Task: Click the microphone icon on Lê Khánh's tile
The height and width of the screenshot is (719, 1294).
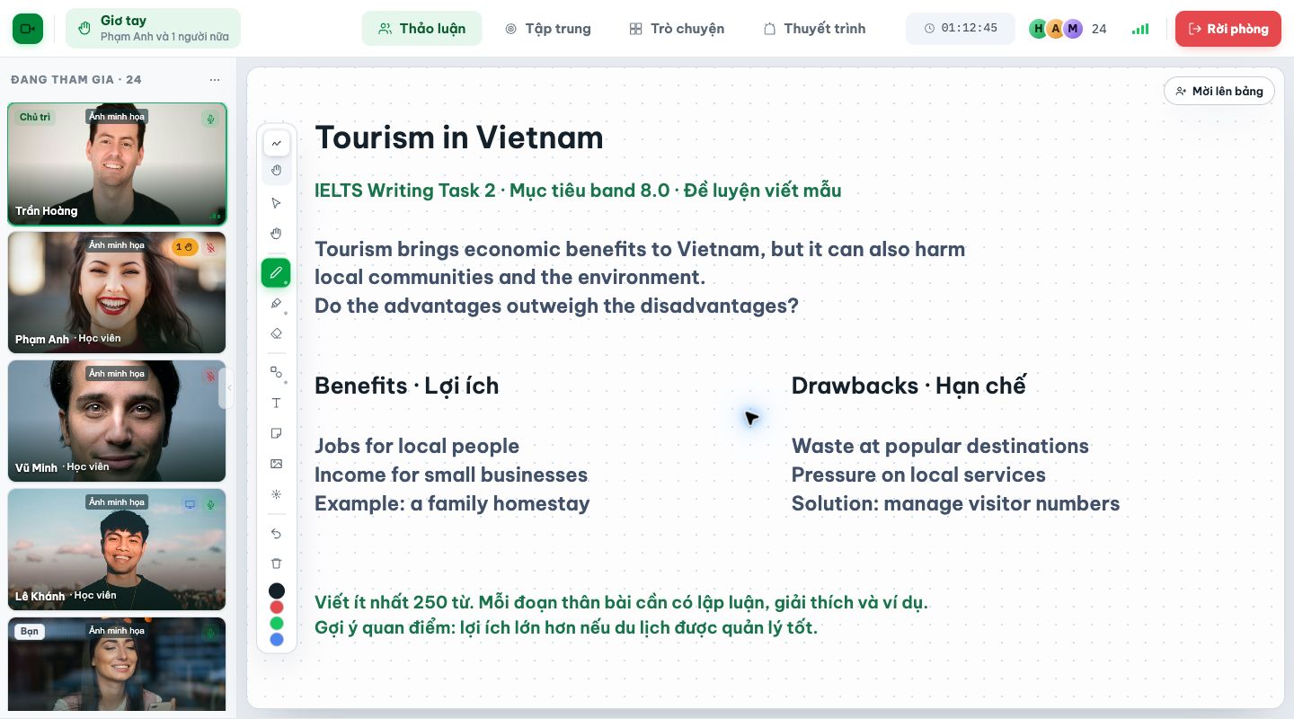Action: [210, 504]
